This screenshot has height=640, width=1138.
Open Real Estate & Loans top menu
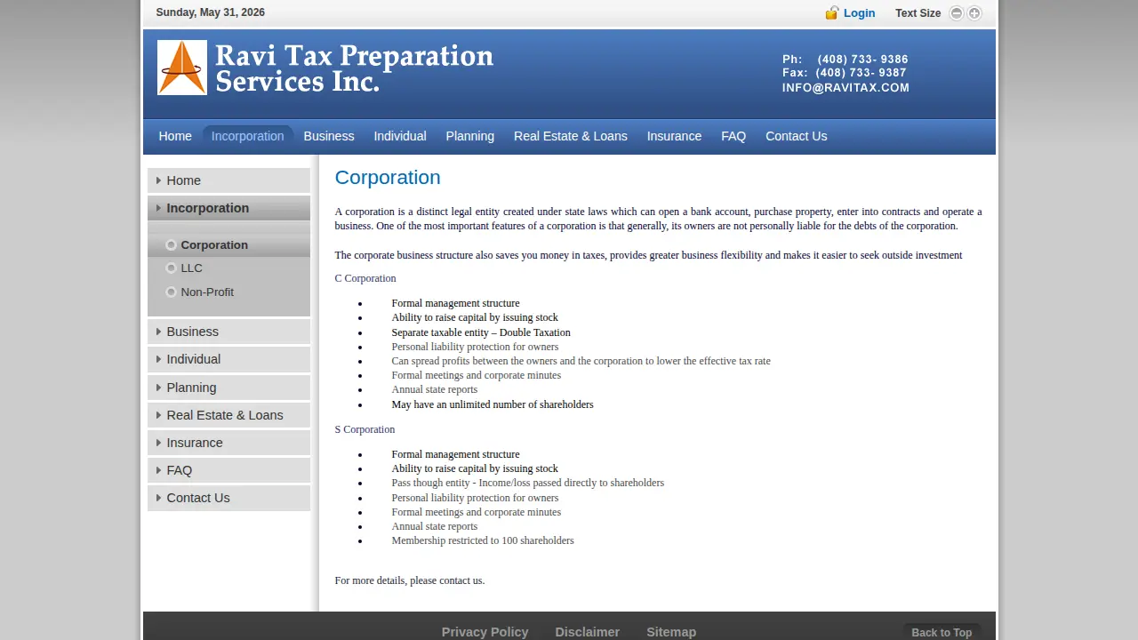571,136
